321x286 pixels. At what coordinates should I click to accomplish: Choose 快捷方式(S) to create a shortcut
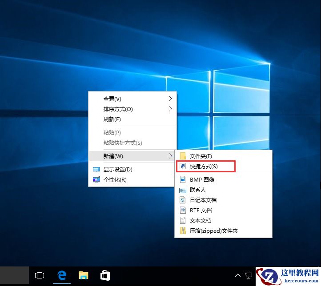[223, 167]
